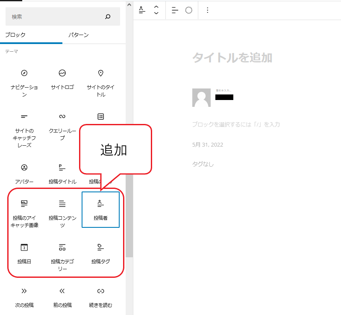Switch to the パターン tab
341x315 pixels.
click(78, 35)
